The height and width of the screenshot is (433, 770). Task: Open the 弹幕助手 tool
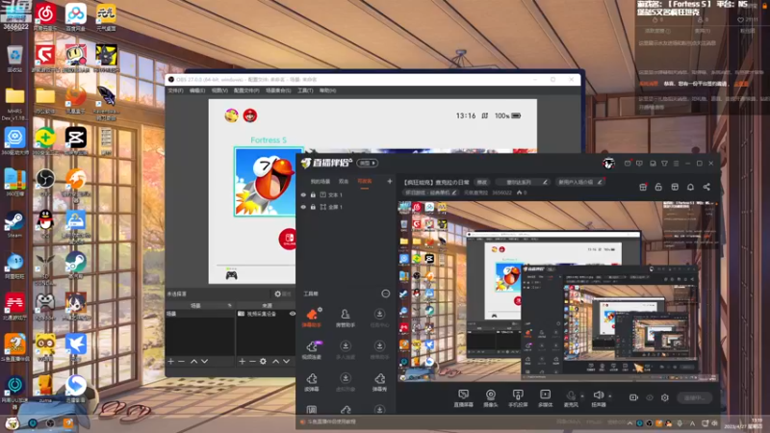[311, 318]
